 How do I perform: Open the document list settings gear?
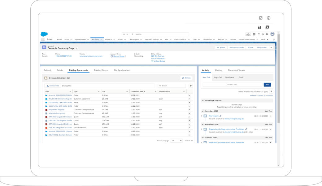pyautogui.click(x=191, y=86)
